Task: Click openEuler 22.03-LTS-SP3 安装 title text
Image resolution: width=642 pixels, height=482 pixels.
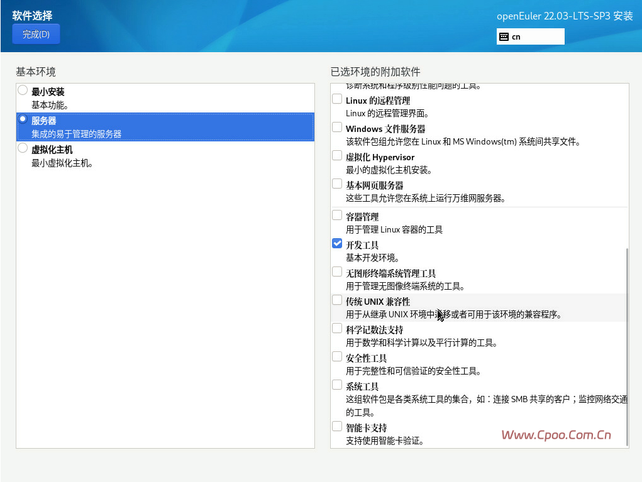Action: click(565, 16)
